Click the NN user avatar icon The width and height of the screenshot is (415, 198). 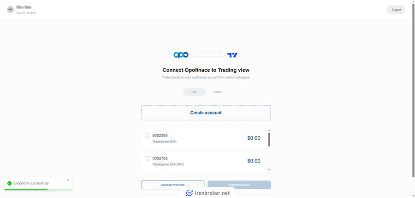(10, 9)
